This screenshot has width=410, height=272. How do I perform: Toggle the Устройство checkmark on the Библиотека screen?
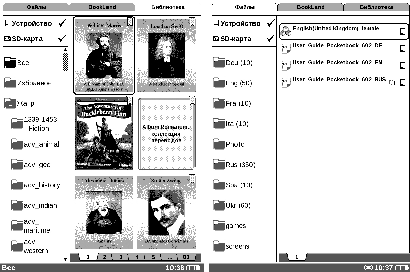click(x=62, y=23)
